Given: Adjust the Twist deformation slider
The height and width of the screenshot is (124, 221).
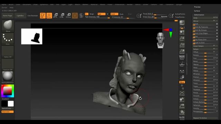Looking at the screenshot, I should [x=205, y=83].
